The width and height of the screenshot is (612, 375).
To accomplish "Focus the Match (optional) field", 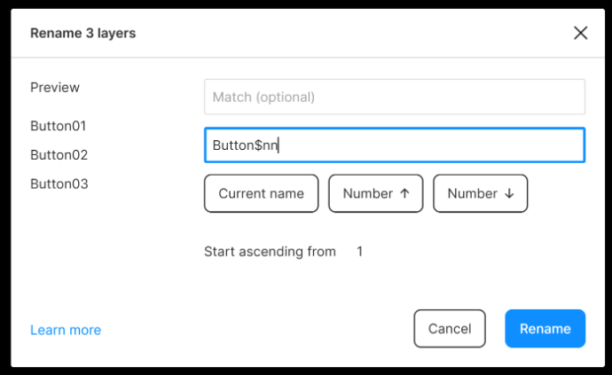I will tap(395, 97).
